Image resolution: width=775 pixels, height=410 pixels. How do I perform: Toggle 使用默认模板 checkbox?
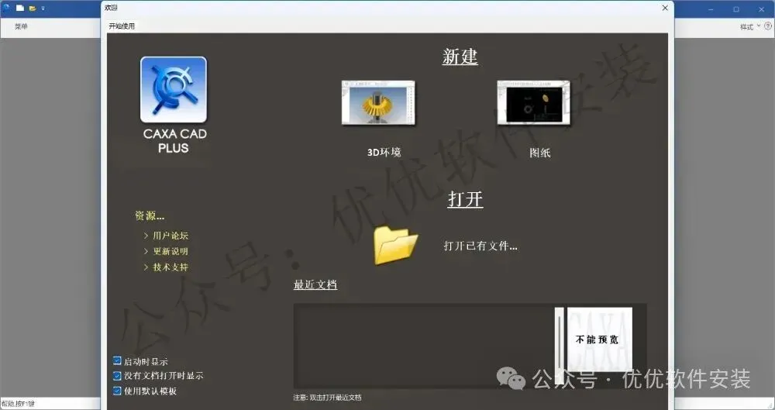[x=117, y=391]
